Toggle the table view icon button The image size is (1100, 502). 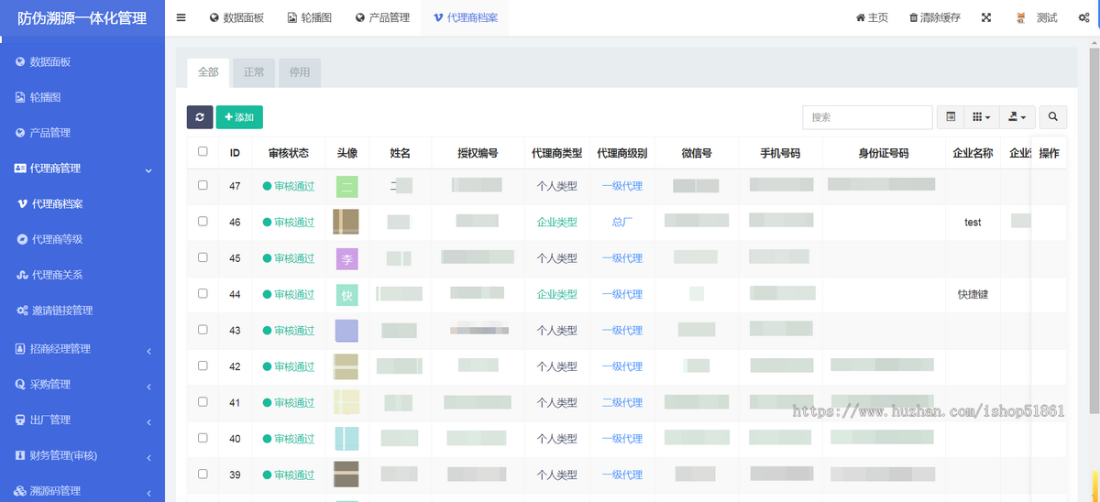click(951, 116)
